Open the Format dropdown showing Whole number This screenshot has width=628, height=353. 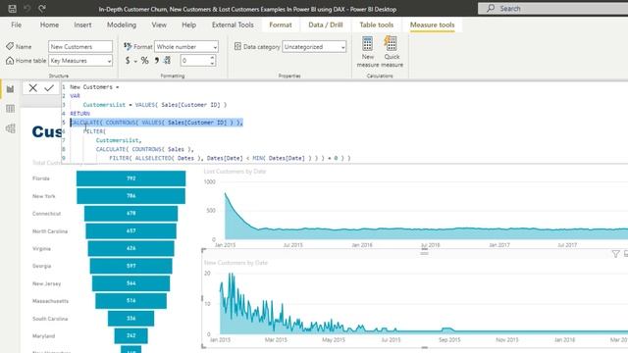[x=186, y=47]
